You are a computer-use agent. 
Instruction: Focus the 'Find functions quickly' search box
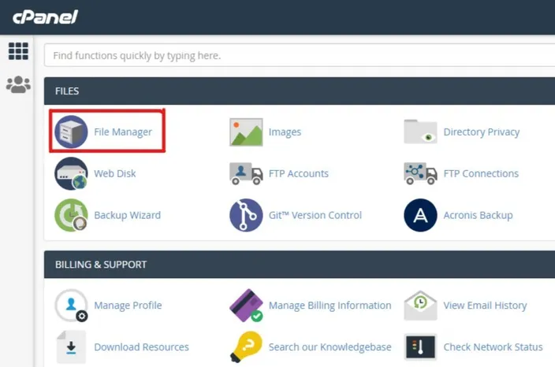point(300,55)
